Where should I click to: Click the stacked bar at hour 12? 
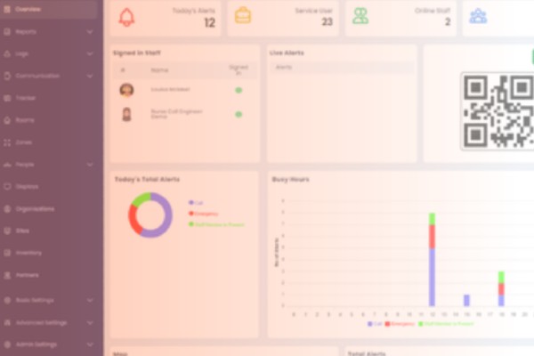432,260
